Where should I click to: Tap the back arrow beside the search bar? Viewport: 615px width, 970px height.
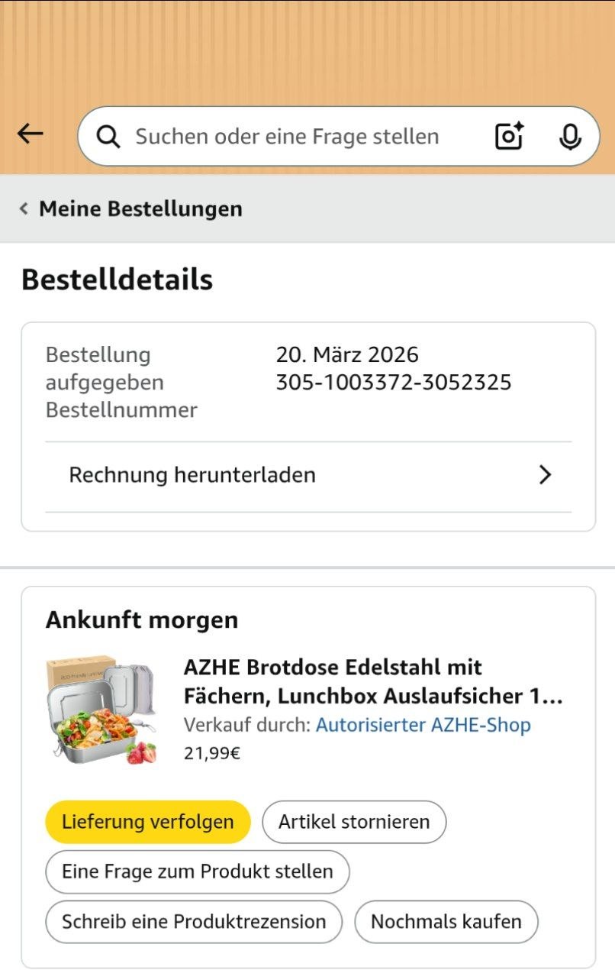point(30,134)
